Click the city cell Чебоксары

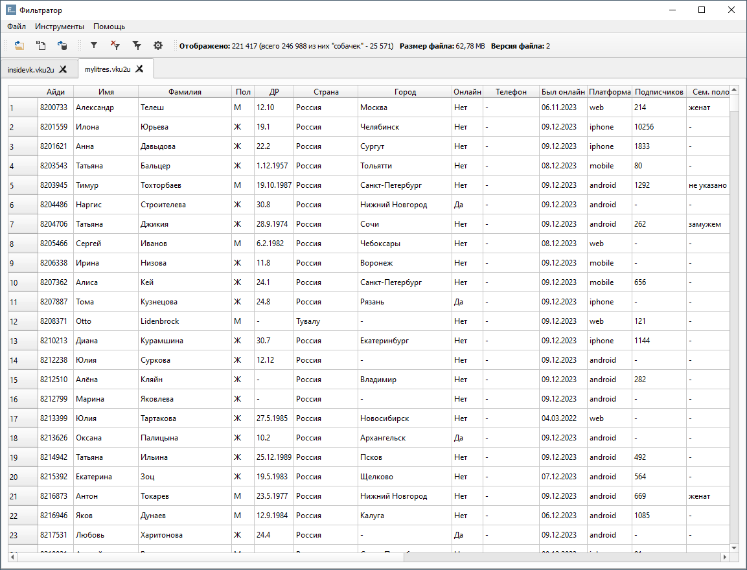click(x=405, y=244)
